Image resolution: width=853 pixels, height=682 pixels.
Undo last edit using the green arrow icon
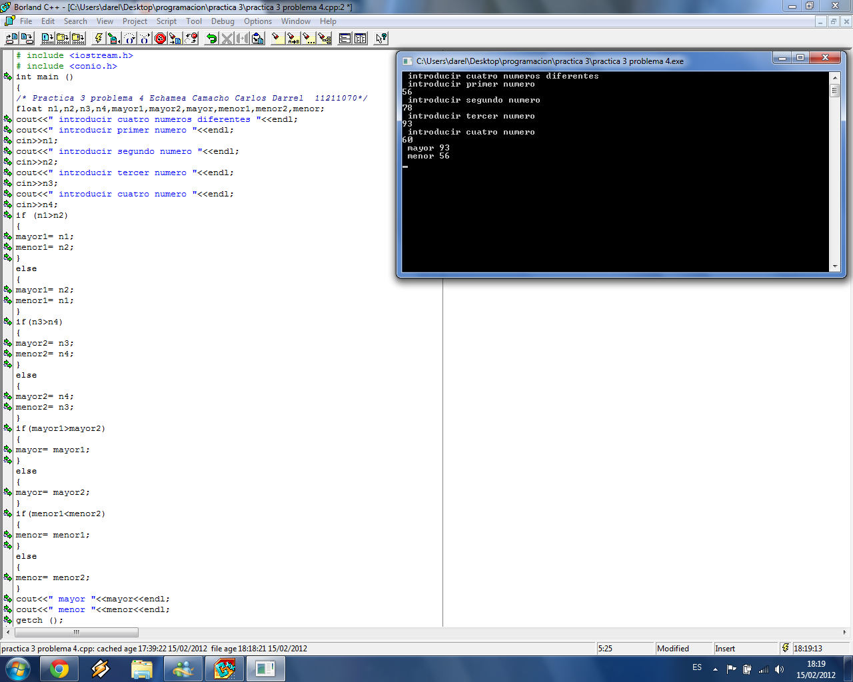213,38
